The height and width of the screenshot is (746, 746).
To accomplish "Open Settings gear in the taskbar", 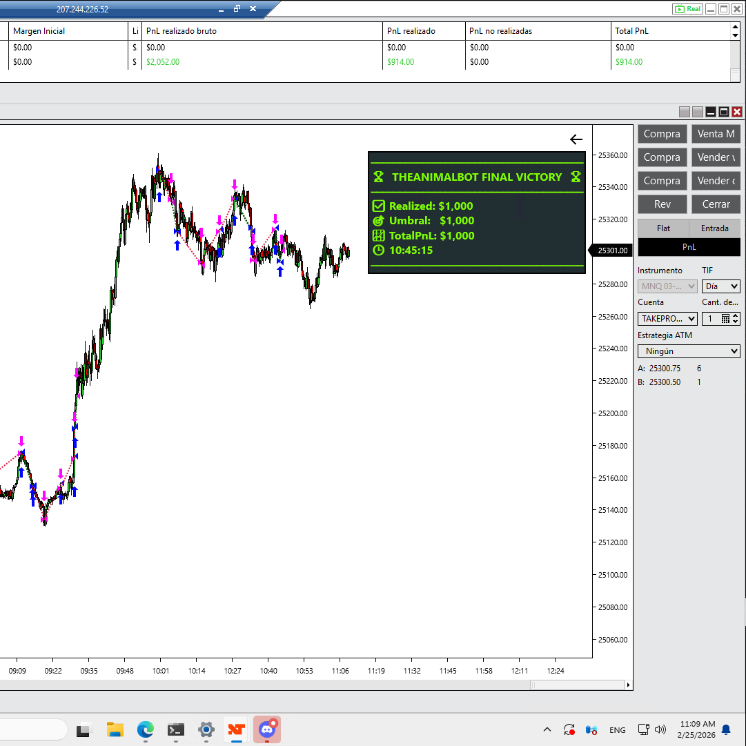I will [x=206, y=729].
